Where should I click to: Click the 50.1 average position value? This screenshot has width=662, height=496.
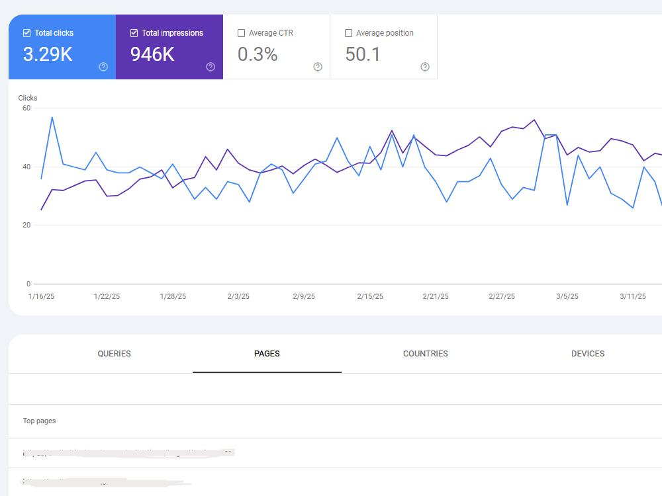tap(363, 54)
